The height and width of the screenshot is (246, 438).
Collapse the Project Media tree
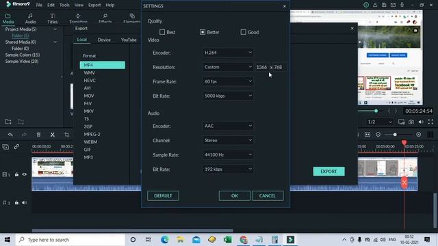click(x=55, y=29)
